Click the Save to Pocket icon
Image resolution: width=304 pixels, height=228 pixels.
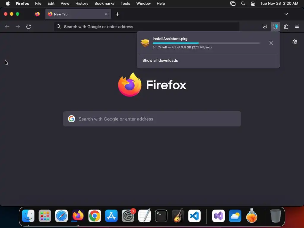pyautogui.click(x=265, y=26)
